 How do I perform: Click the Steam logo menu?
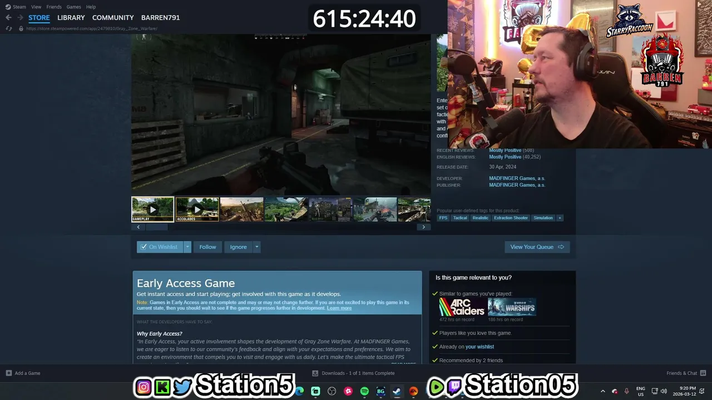tap(16, 7)
